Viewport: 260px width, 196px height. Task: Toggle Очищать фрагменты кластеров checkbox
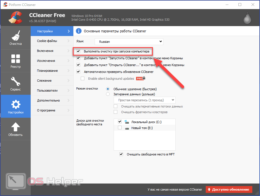116,112
